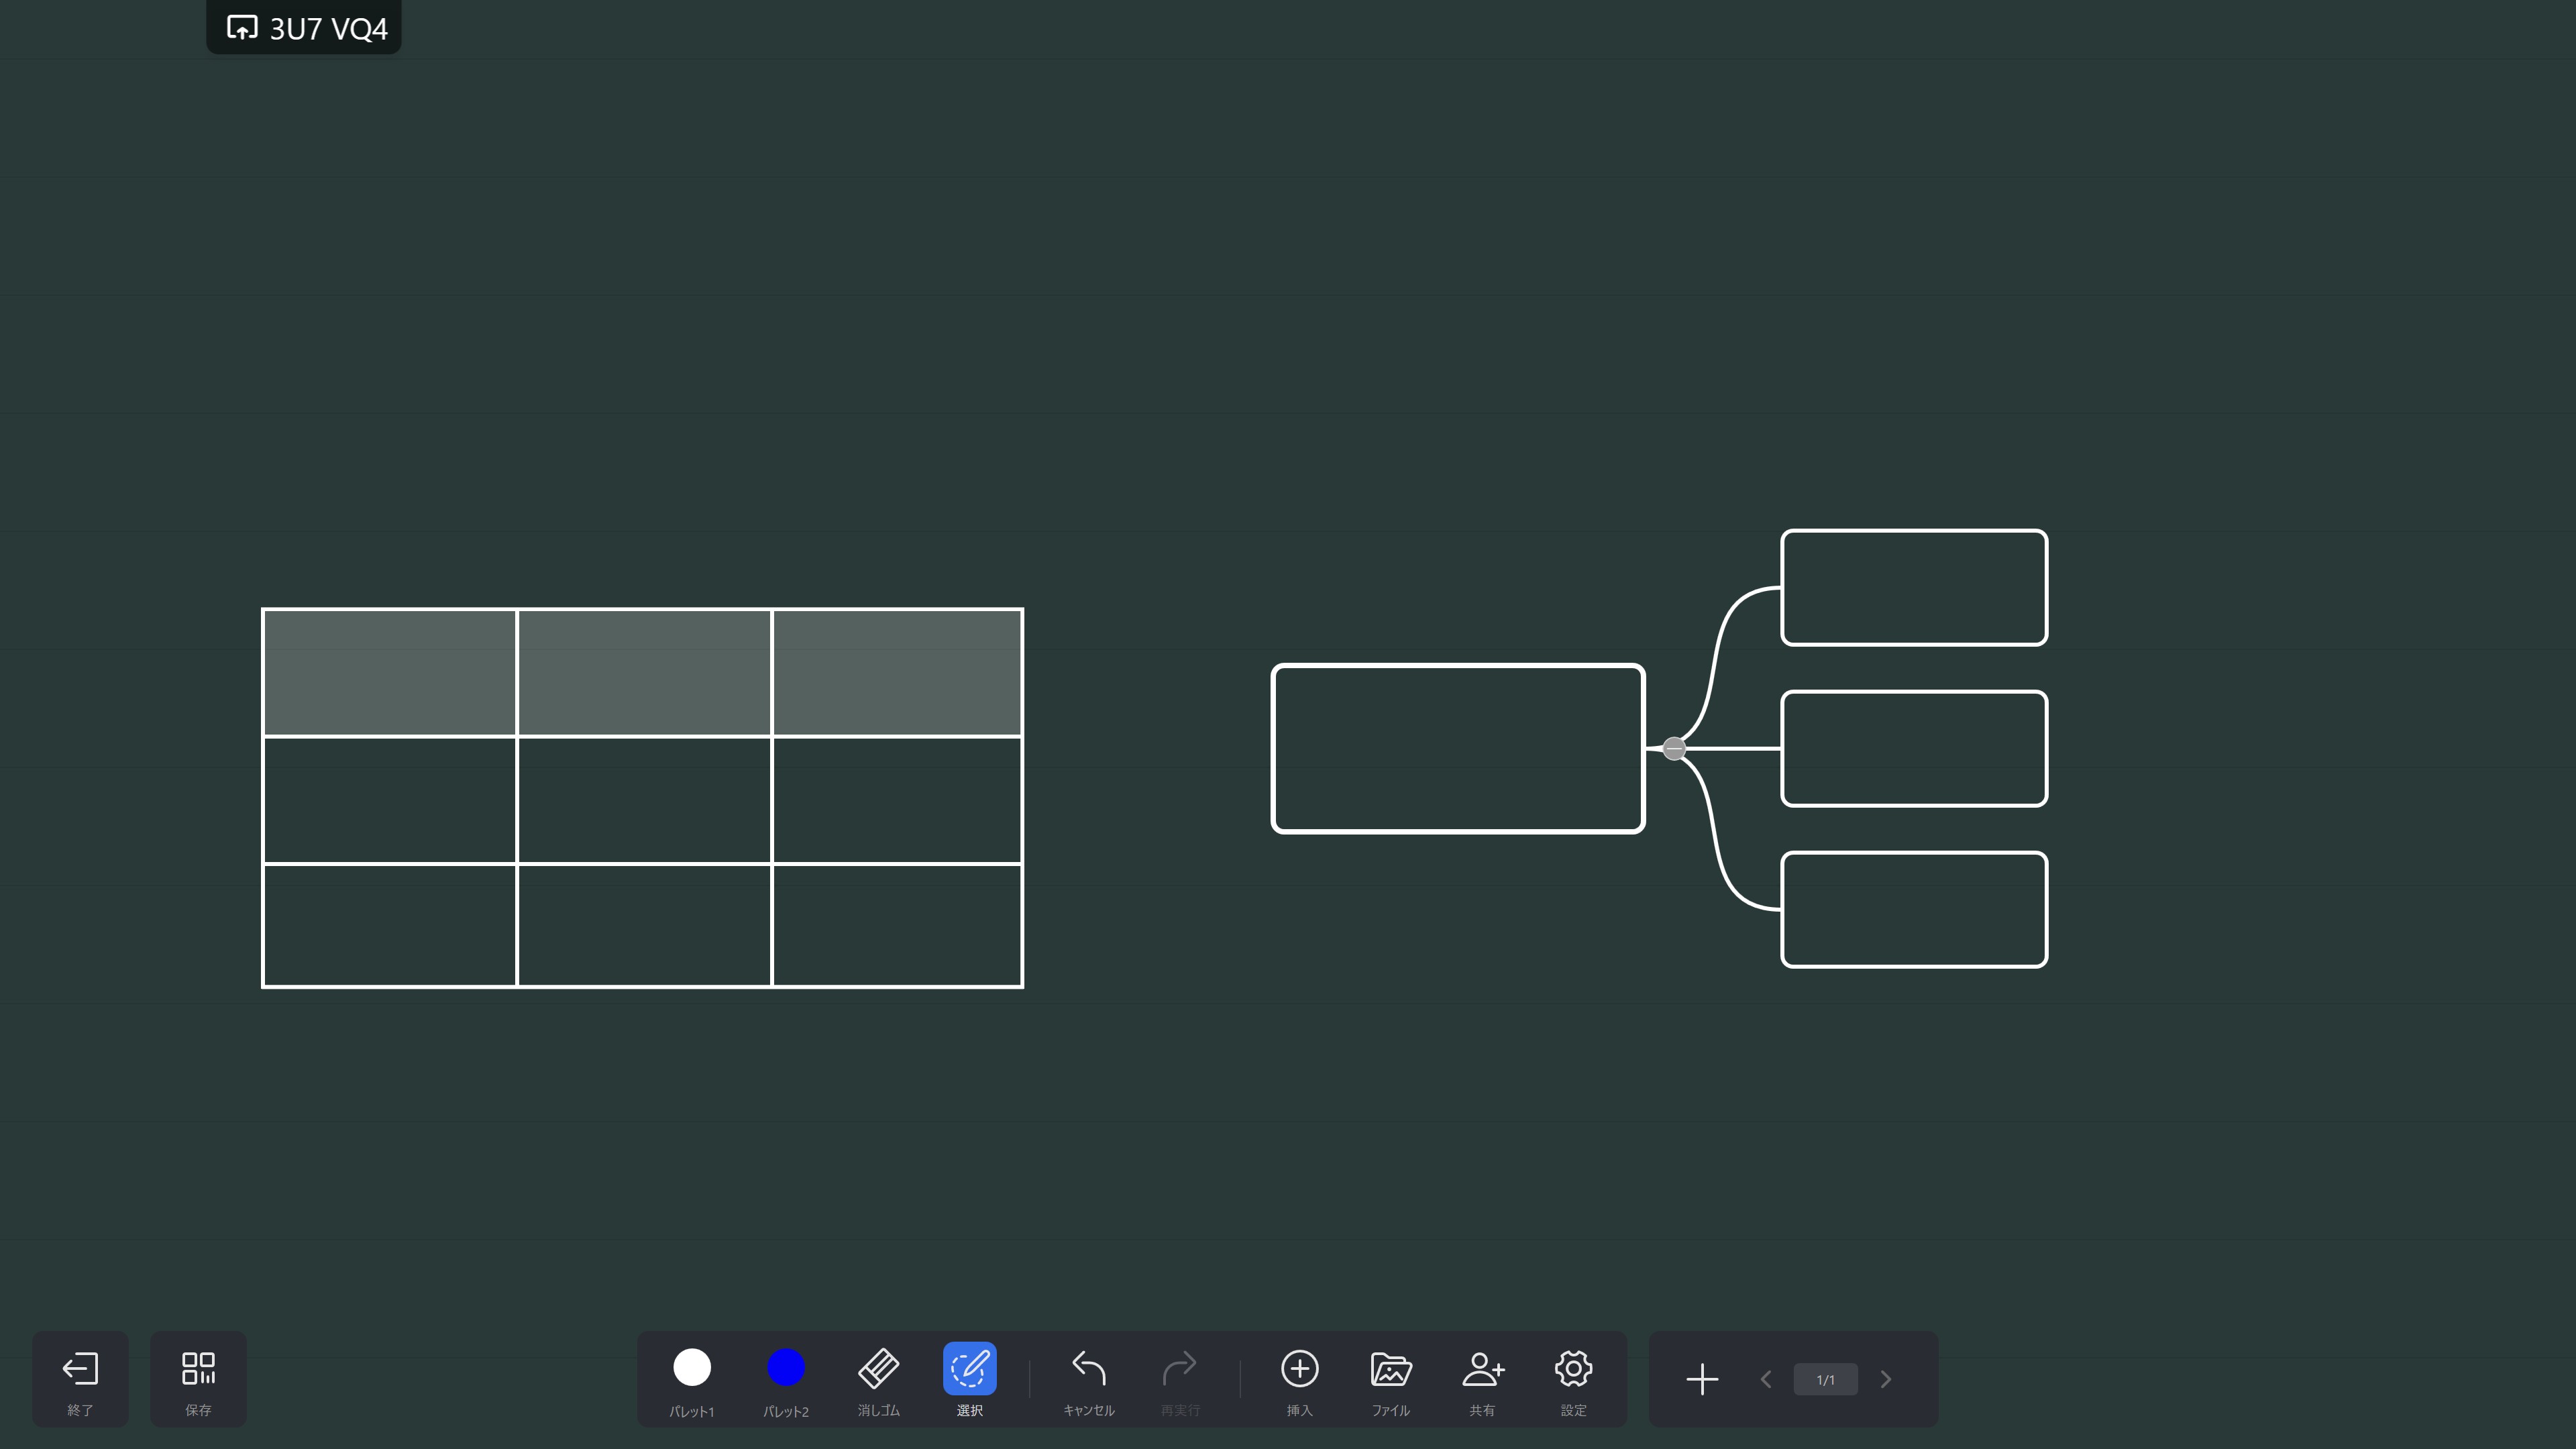Image resolution: width=2576 pixels, height=1449 pixels.
Task: Click the 共有 share icon
Action: (1482, 1369)
